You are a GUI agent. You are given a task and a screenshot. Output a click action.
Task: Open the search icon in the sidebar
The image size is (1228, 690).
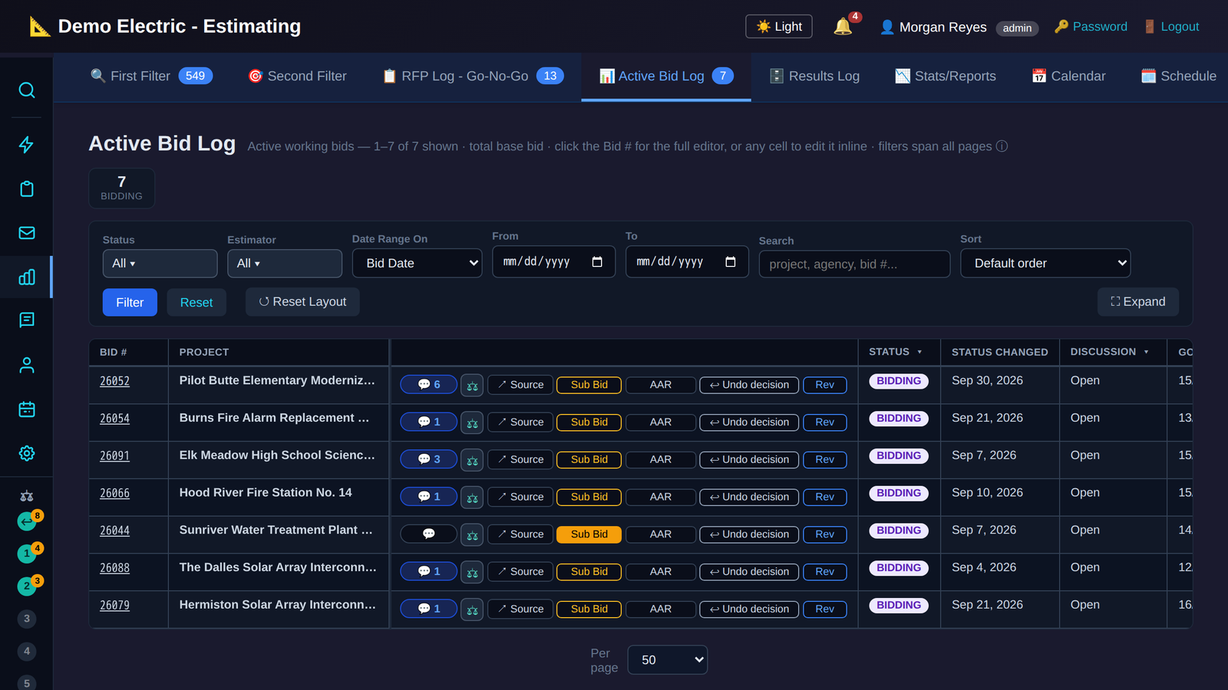pyautogui.click(x=26, y=90)
